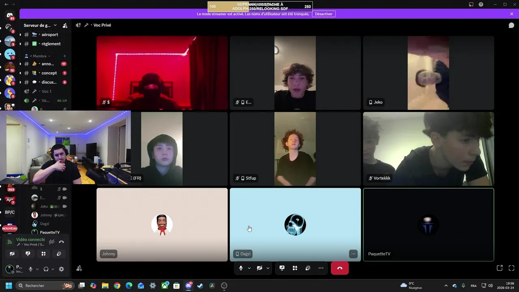Toggle camera in voice status panel
Viewport: 519px width, 292px height.
pos(12,253)
